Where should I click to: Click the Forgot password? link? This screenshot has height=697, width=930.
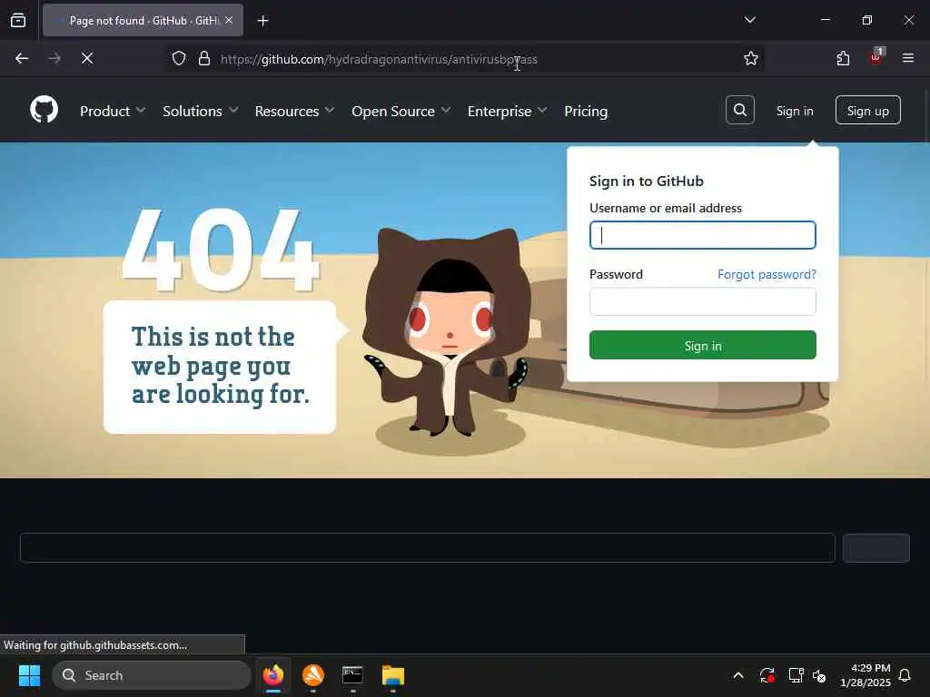[767, 274]
